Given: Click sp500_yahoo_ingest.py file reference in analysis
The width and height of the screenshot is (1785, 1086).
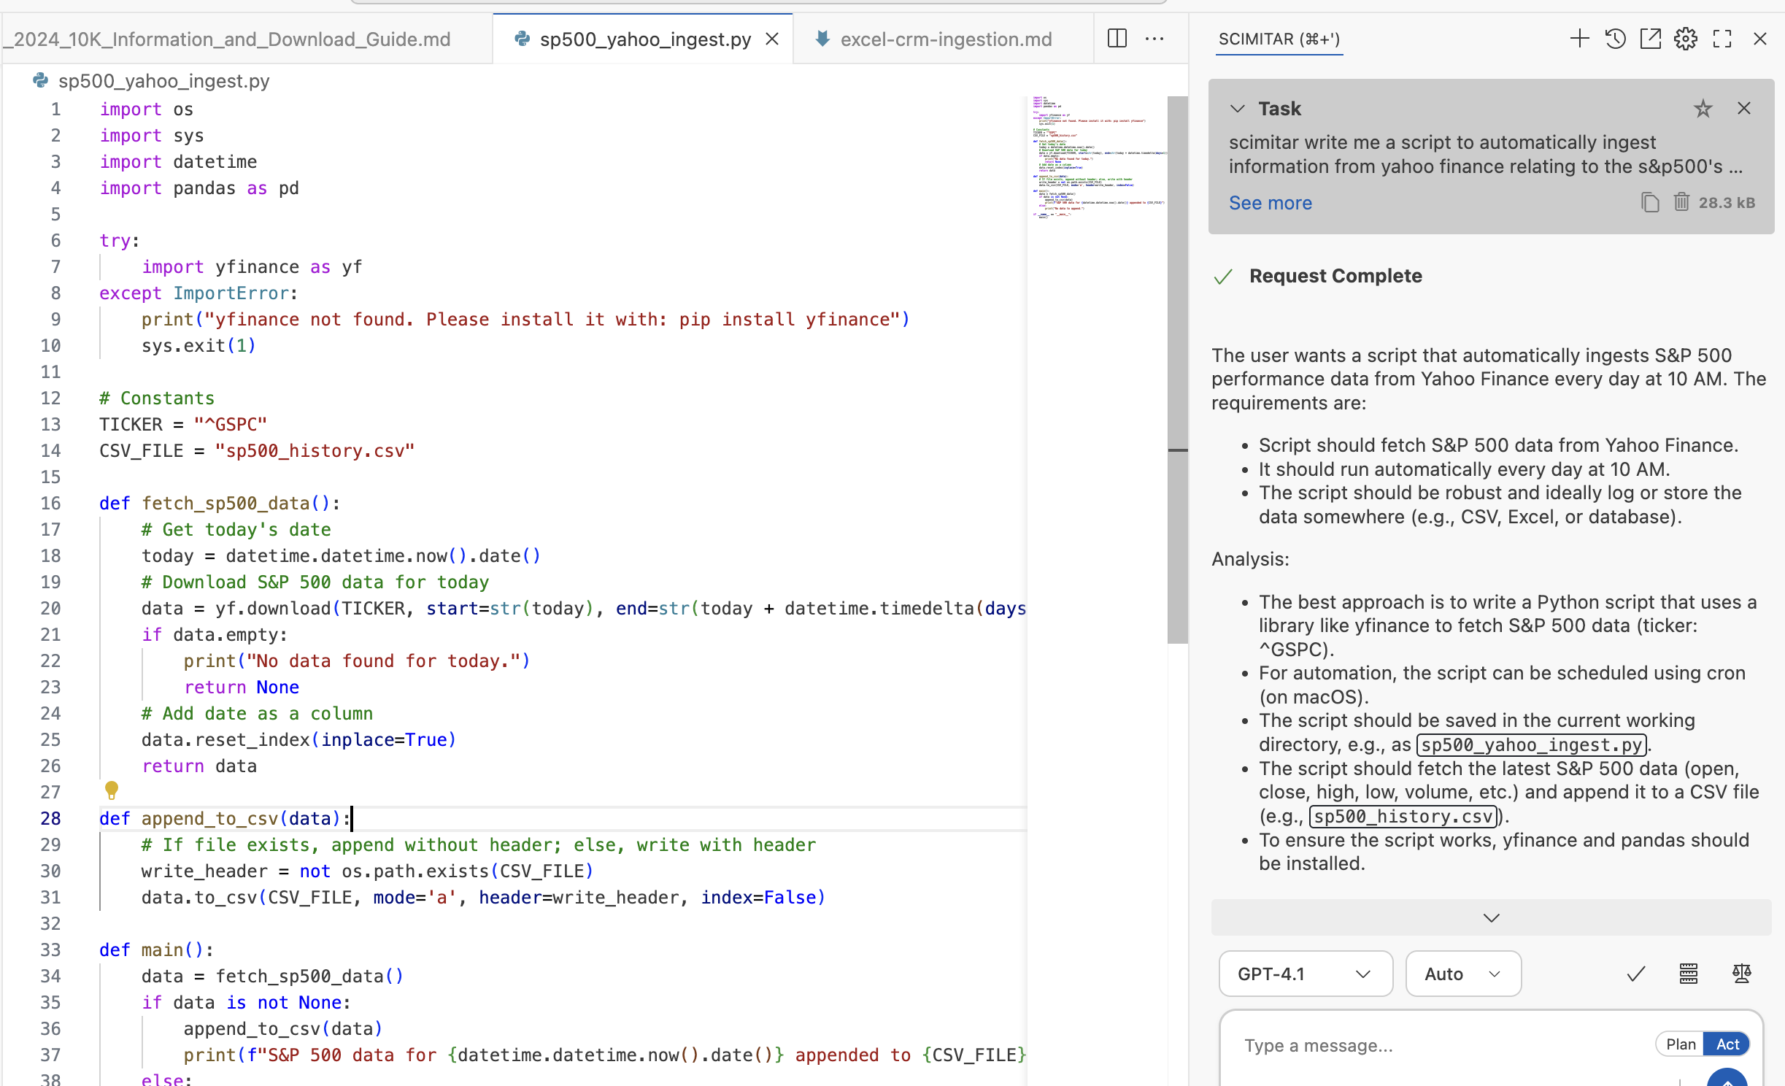Looking at the screenshot, I should (x=1531, y=744).
